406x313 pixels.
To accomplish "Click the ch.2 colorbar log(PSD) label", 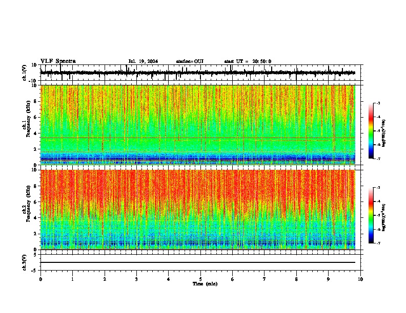I will [x=384, y=217].
